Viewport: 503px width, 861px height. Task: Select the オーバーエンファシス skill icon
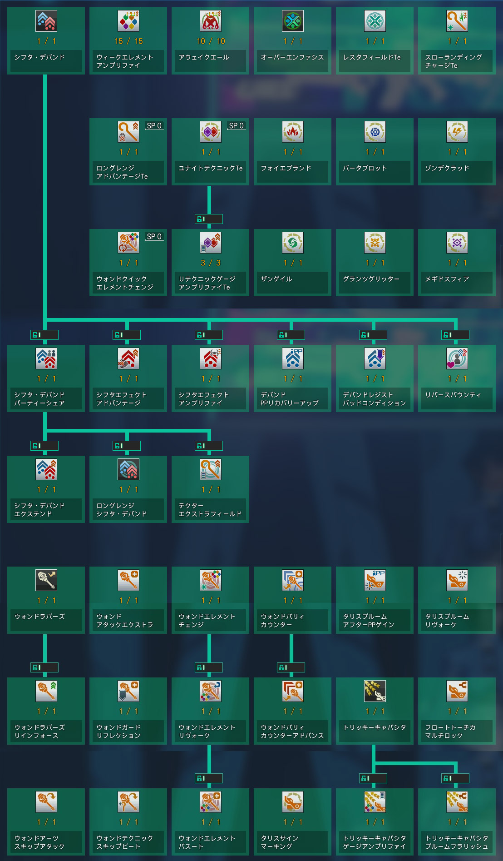coord(293,21)
